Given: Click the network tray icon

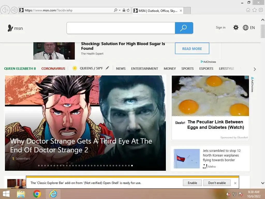Looking at the screenshot, I should click(234, 194).
